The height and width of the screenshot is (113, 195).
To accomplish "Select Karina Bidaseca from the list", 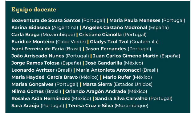I will (31, 27).
